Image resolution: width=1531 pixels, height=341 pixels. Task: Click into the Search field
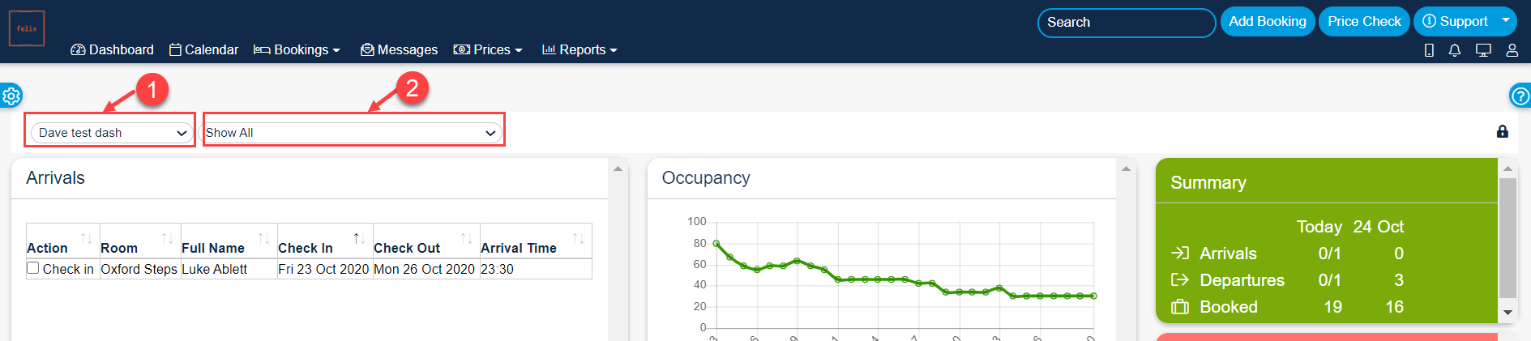(1126, 23)
